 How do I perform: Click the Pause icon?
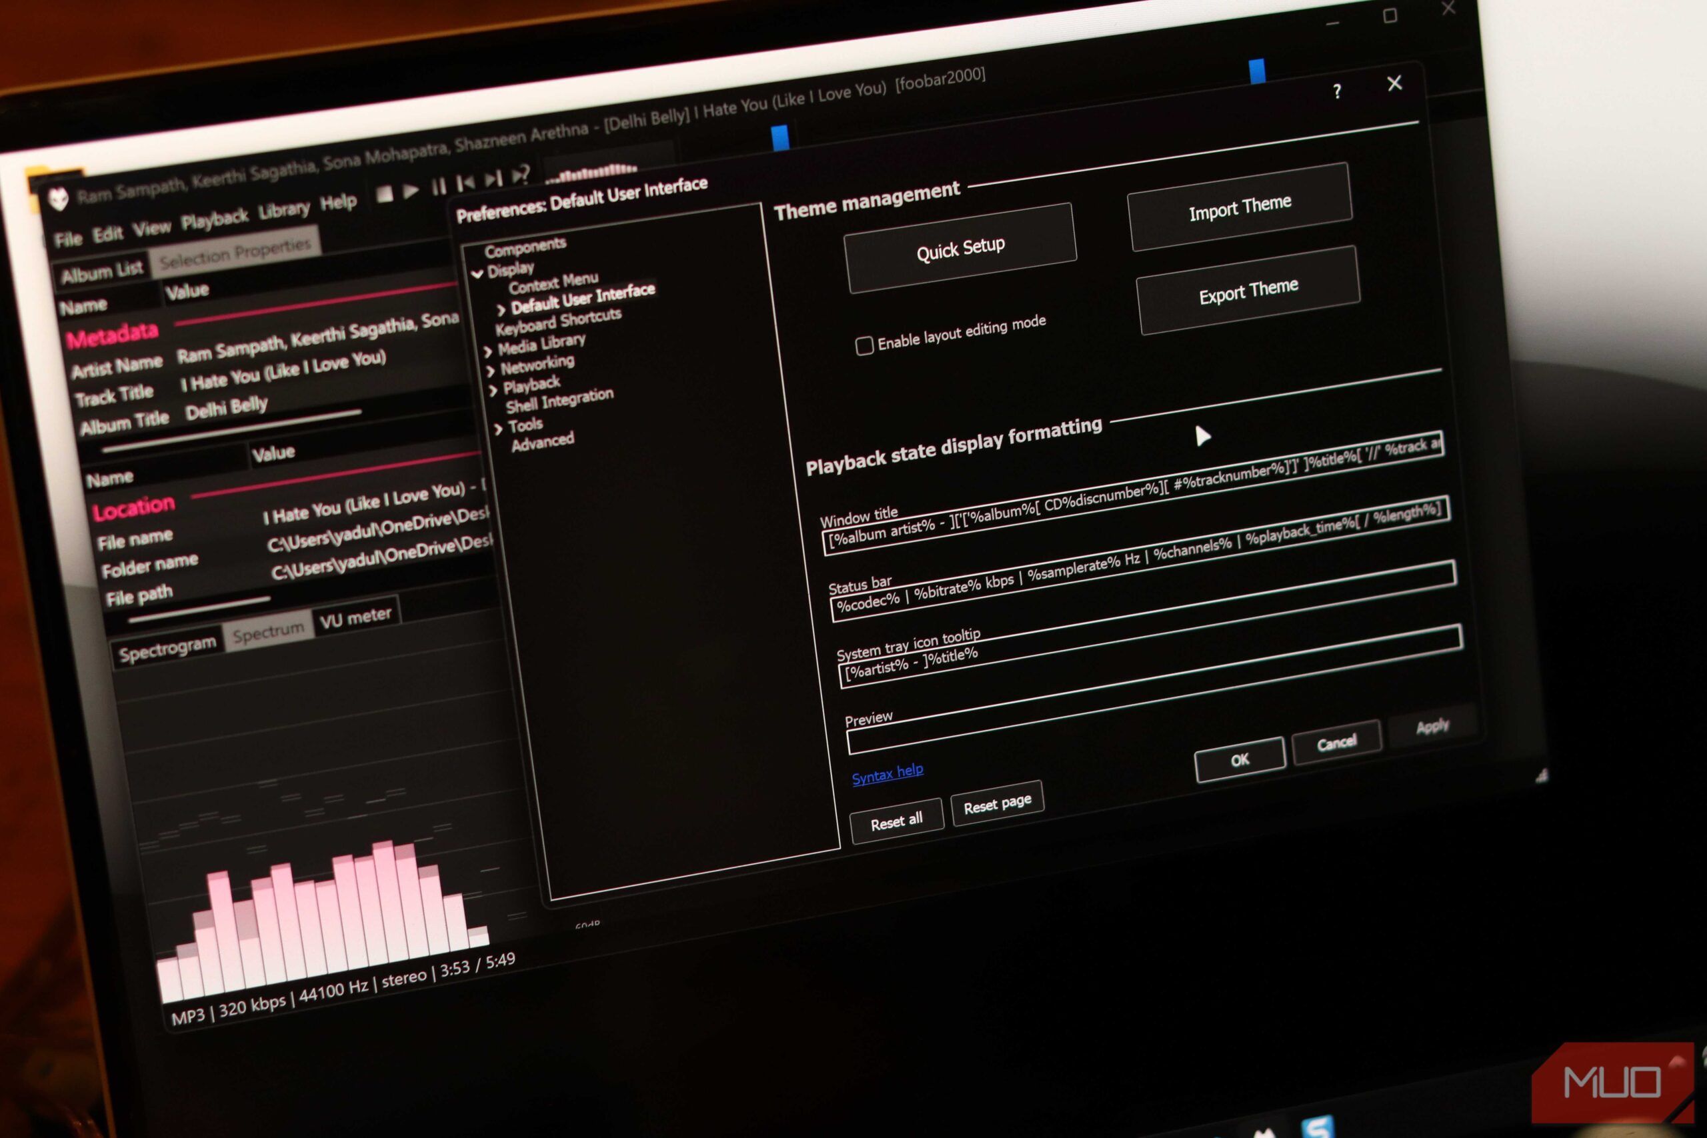(440, 186)
